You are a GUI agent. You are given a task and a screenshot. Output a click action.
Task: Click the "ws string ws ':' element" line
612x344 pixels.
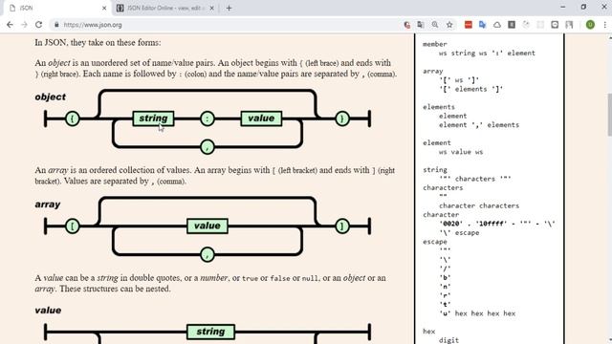point(487,54)
